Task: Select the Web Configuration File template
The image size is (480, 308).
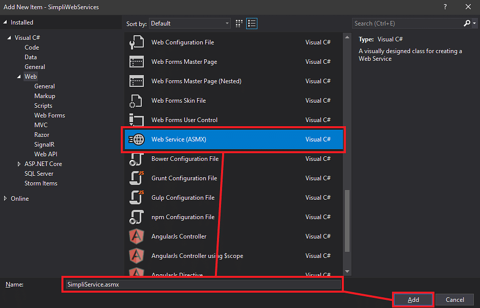Action: 234,42
